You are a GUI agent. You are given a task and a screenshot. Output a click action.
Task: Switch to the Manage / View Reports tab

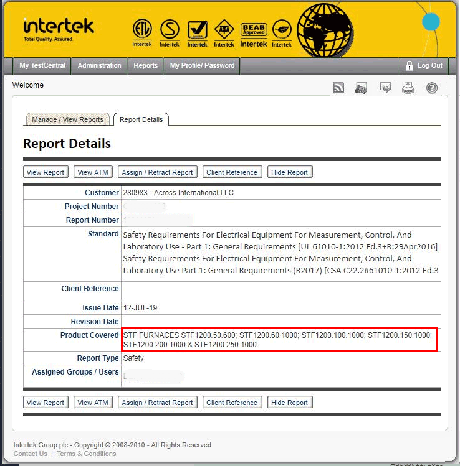pyautogui.click(x=68, y=119)
